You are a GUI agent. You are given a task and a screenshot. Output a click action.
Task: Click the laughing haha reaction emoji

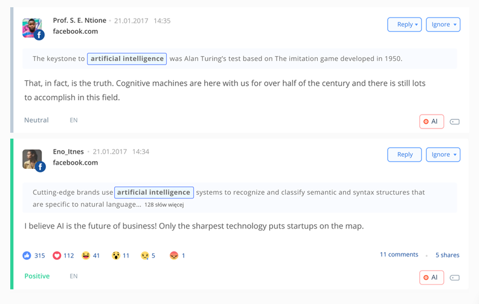click(x=86, y=255)
